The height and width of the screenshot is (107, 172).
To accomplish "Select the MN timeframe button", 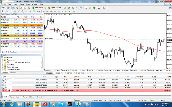I will (x=74, y=11).
